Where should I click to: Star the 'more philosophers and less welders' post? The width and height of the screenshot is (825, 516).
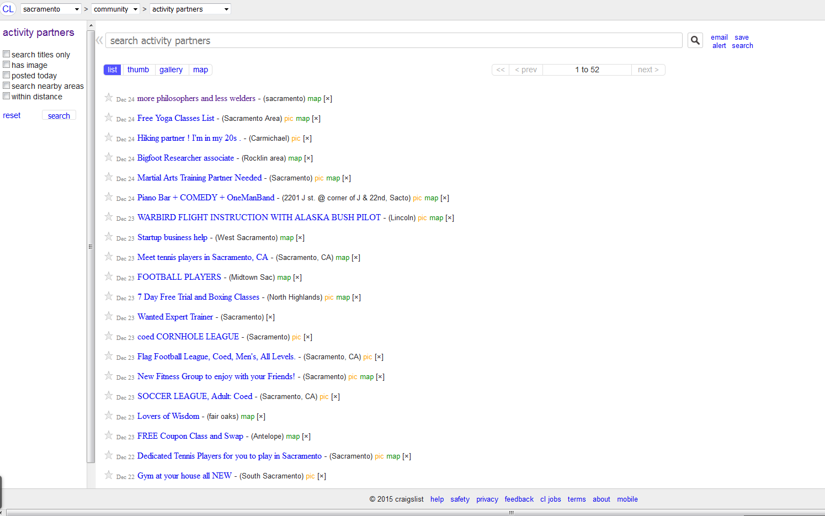pyautogui.click(x=109, y=98)
